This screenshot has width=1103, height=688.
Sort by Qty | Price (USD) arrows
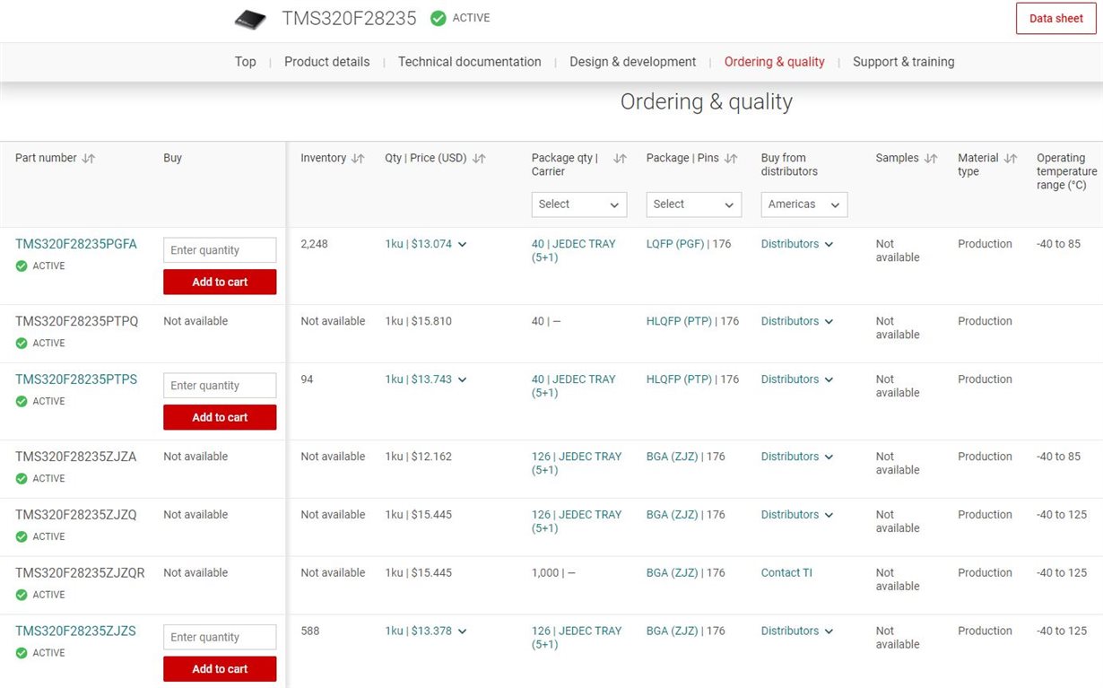point(479,158)
